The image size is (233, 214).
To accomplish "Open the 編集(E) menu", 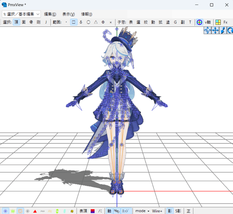I will coord(50,14).
